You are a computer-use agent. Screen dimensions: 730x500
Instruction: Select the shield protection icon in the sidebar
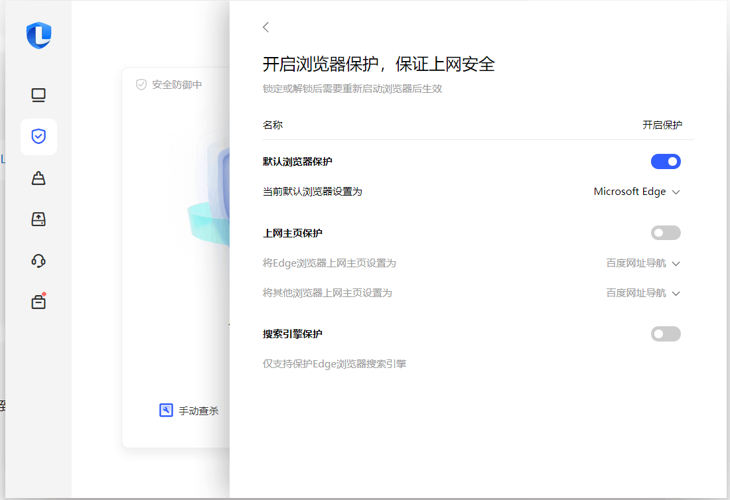coord(38,137)
